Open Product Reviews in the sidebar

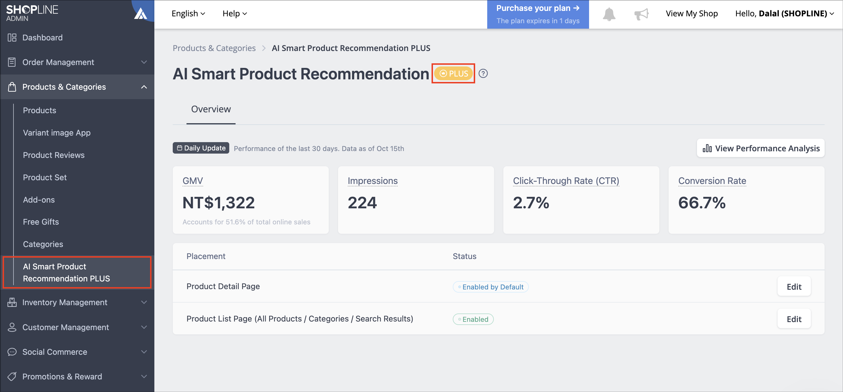[54, 155]
